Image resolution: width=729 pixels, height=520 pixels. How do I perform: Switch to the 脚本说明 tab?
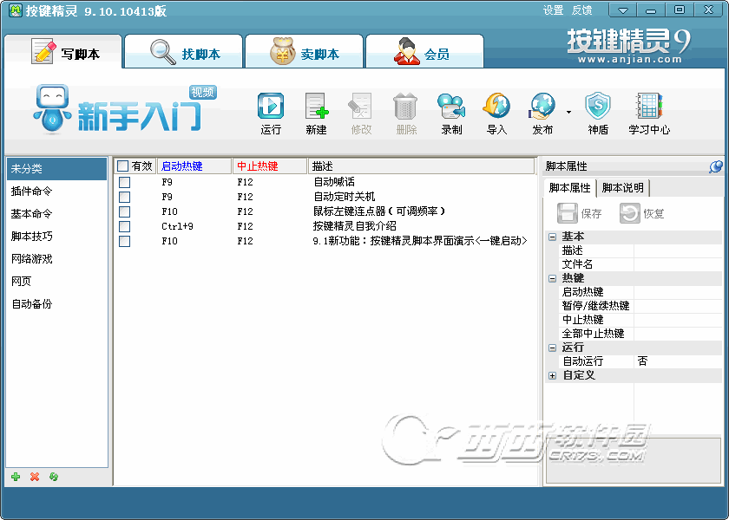tap(623, 188)
